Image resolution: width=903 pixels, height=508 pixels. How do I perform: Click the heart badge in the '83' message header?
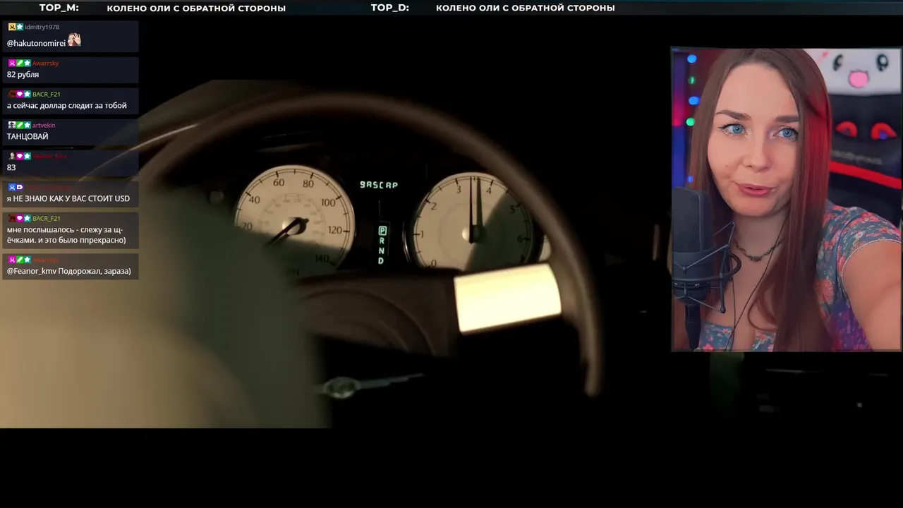[20, 157]
